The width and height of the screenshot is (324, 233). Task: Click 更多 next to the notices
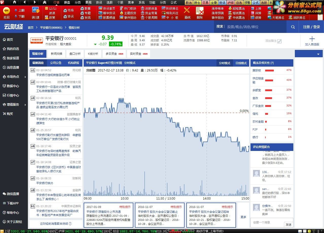click(x=243, y=217)
